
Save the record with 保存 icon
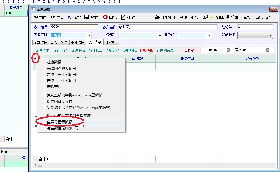coord(87,17)
